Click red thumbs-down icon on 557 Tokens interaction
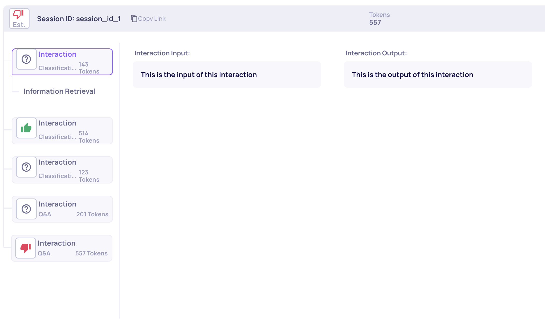 (25, 248)
